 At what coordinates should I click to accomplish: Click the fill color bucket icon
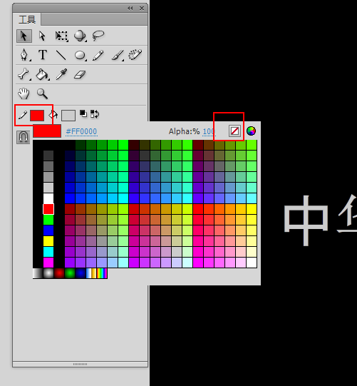[53, 115]
